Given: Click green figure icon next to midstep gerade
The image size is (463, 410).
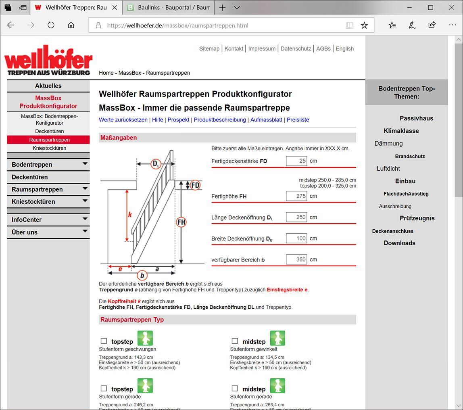Looking at the screenshot, I should [x=277, y=386].
